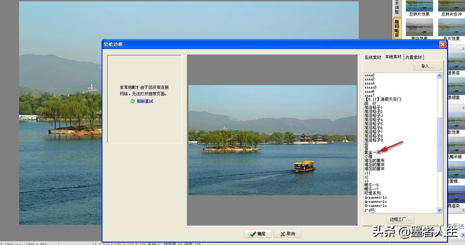Open the 数码暗房 side tab
Screen dimensions: 465x245
click(x=397, y=29)
